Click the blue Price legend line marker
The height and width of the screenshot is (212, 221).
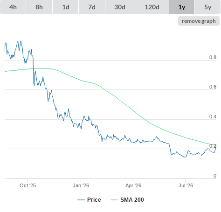81,200
